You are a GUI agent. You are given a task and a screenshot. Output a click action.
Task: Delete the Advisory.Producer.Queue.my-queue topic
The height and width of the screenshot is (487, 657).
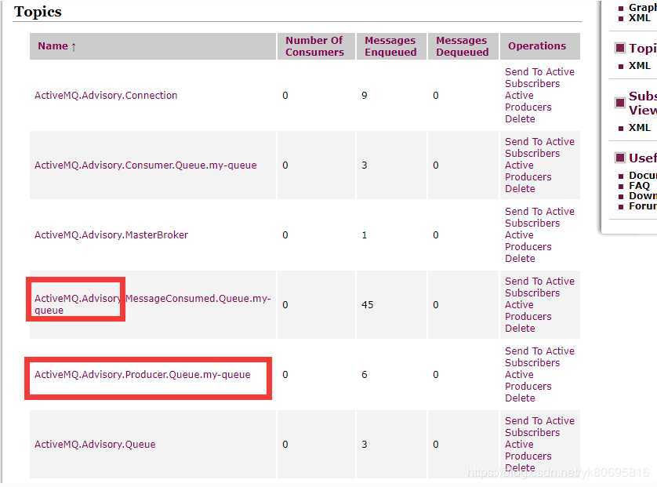tap(520, 398)
